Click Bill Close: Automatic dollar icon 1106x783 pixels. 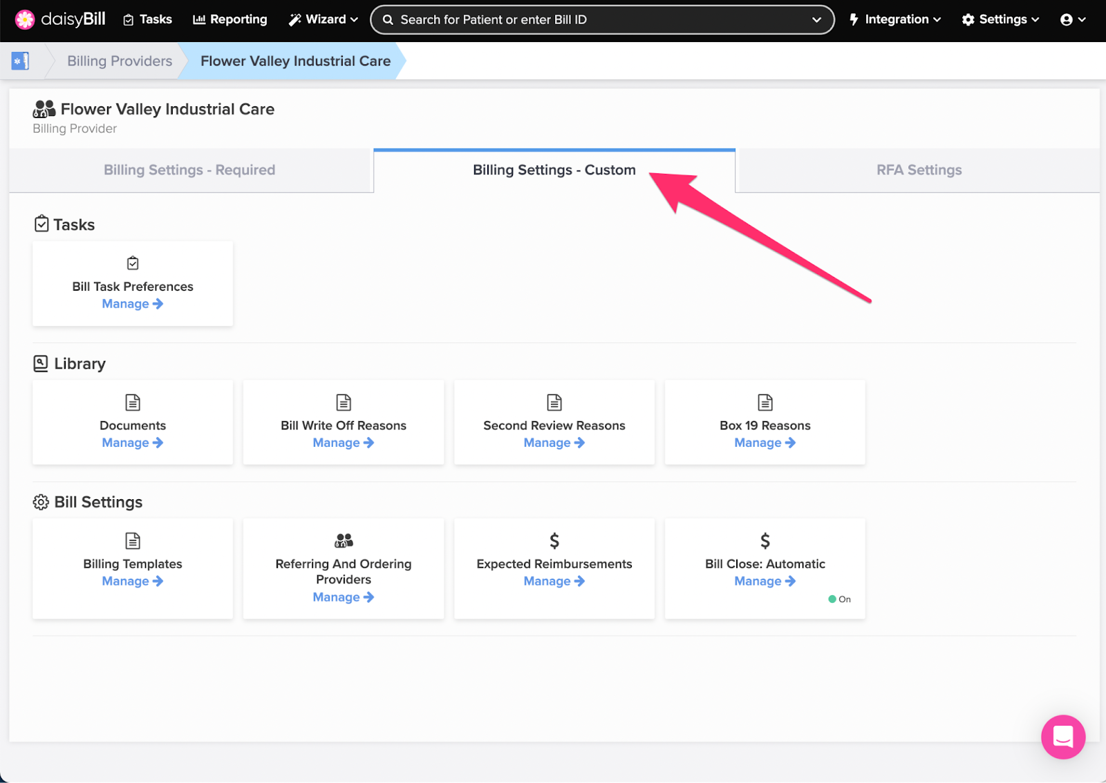(765, 541)
